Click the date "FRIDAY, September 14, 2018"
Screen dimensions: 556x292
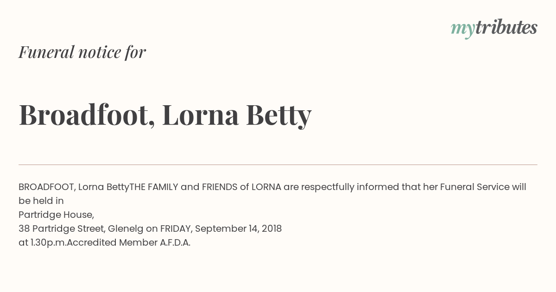(221, 229)
